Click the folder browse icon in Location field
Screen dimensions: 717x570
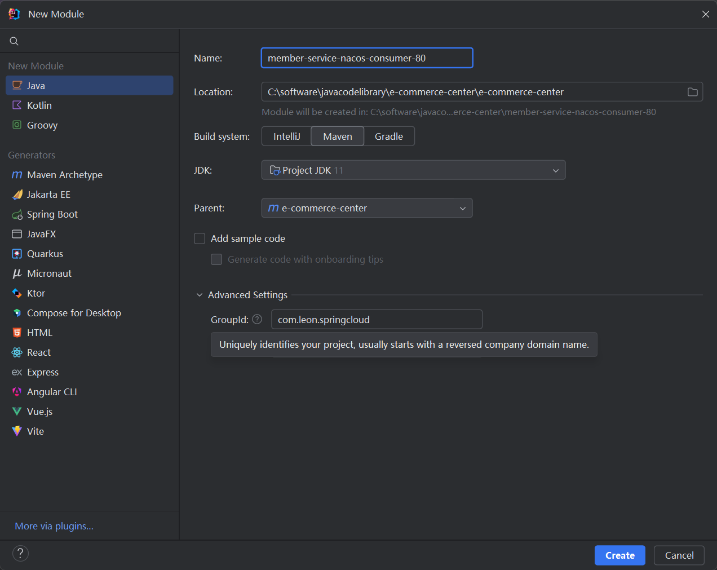692,92
